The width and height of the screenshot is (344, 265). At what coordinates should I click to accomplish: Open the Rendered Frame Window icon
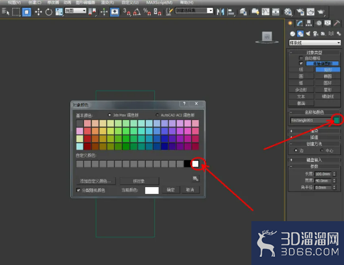[311, 12]
